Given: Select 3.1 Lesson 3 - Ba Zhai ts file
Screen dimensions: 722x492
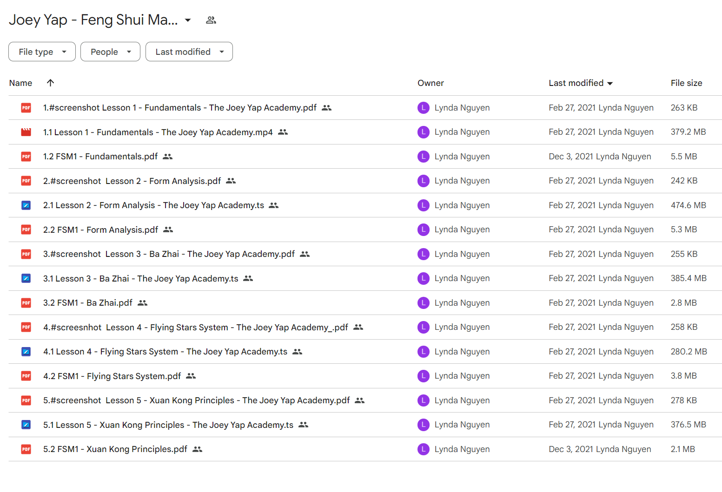Looking at the screenshot, I should (141, 278).
